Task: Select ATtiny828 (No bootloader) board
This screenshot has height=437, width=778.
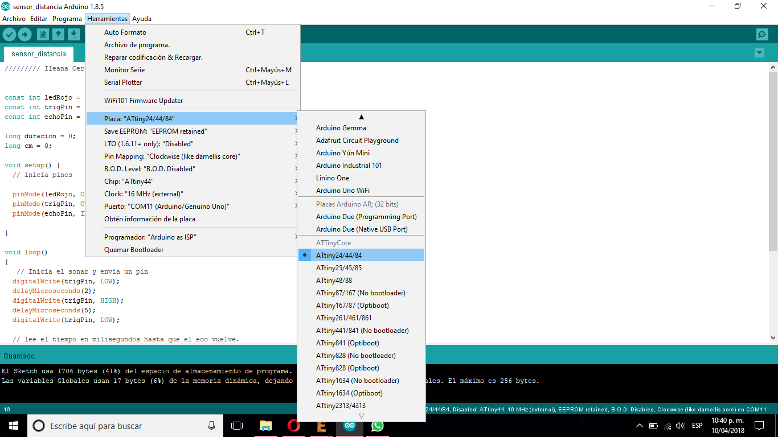Action: click(361, 356)
